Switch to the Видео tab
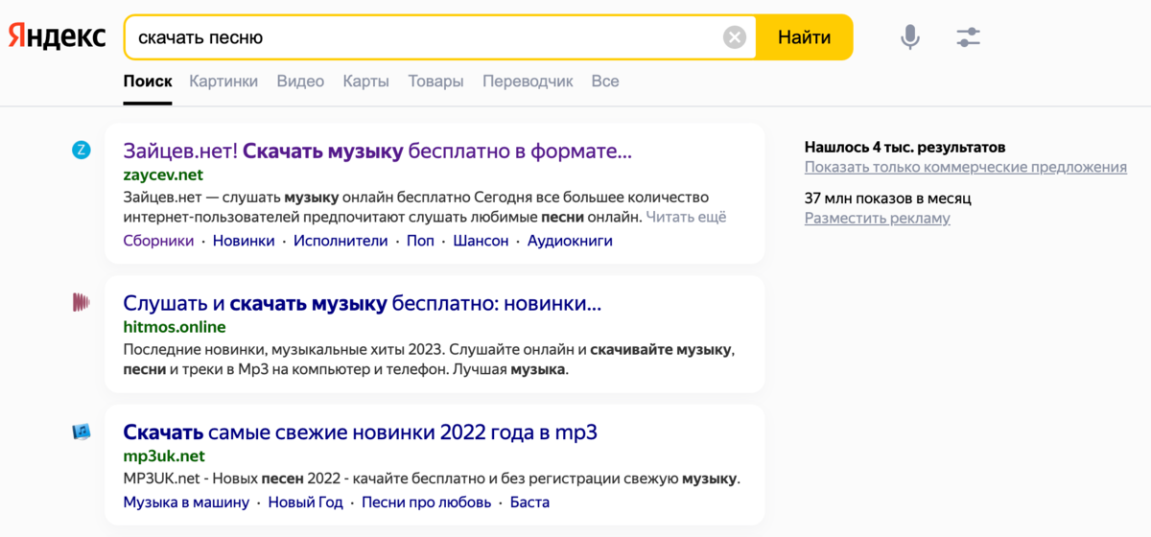 point(300,82)
